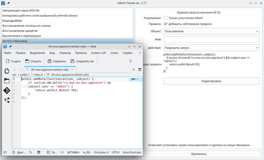Image resolution: width=264 pixels, height=160 pixels.
Task: Open the Projects folder sidebar icon
Action: 7,81
